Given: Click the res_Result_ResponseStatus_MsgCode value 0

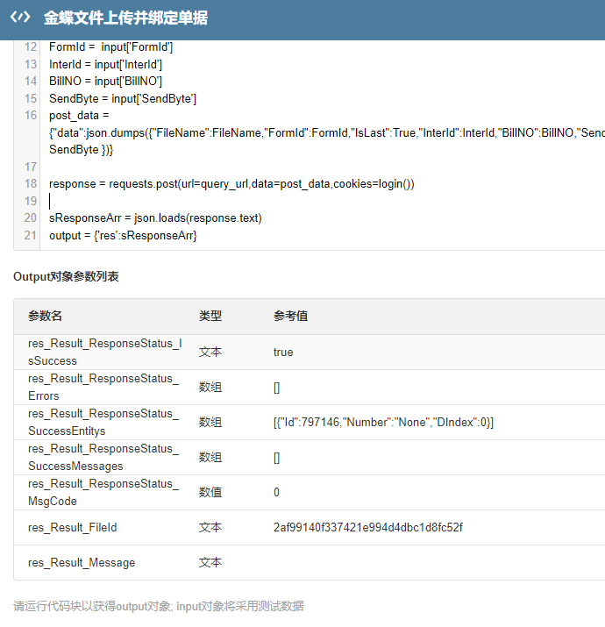Looking at the screenshot, I should (276, 493).
